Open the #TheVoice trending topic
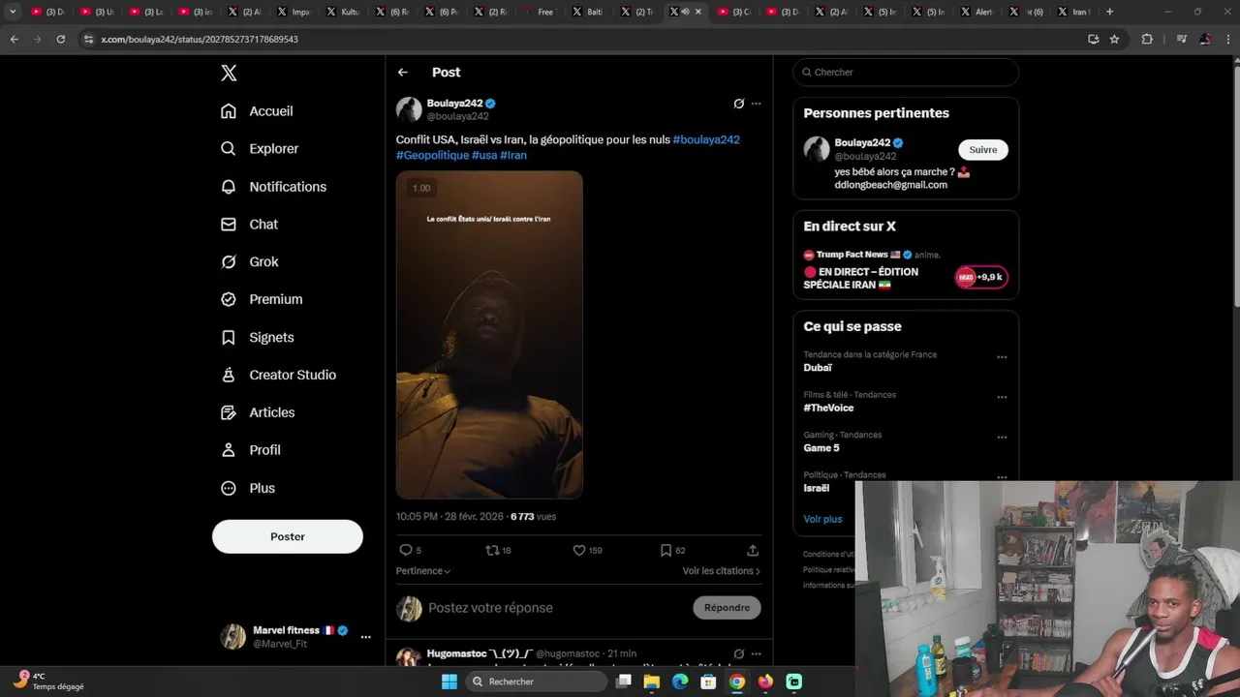Image resolution: width=1240 pixels, height=697 pixels. [828, 409]
